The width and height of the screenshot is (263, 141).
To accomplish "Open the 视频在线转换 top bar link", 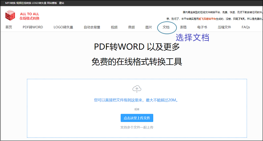I will tap(24, 3).
